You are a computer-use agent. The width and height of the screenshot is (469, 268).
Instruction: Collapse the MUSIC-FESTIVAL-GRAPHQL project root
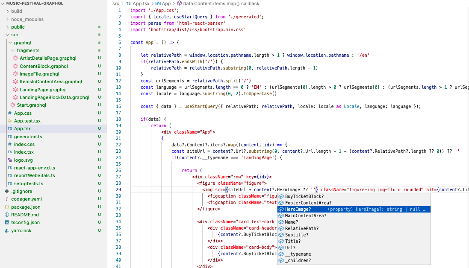(x=3, y=3)
